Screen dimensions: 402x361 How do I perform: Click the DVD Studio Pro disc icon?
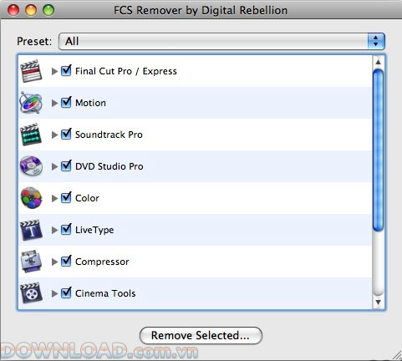[x=31, y=166]
